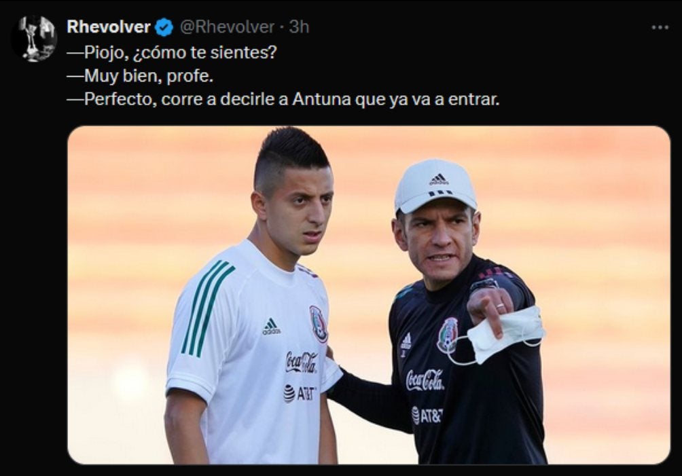
Task: Open Rhevolver's profile avatar picture
Action: point(34,38)
